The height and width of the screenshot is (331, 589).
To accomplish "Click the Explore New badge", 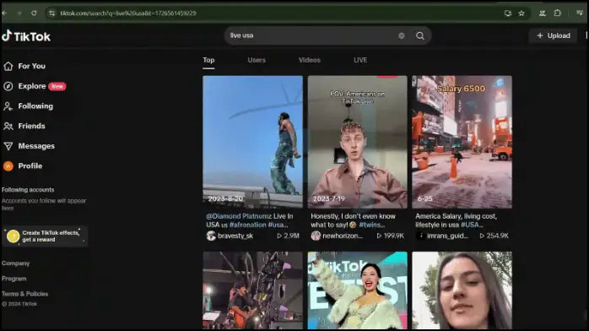I will click(x=57, y=86).
